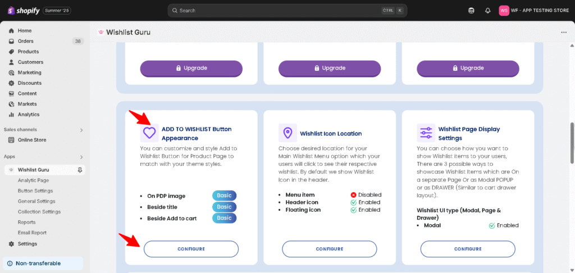Expand the Apps section chevron
This screenshot has height=273, width=575.
81,157
